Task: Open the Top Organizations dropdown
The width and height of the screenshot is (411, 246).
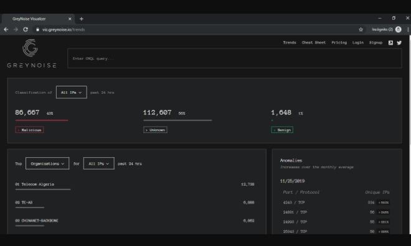Action: [x=47, y=163]
